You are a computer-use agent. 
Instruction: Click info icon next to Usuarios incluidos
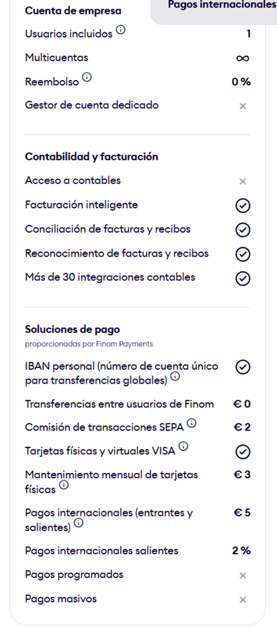coord(121,30)
